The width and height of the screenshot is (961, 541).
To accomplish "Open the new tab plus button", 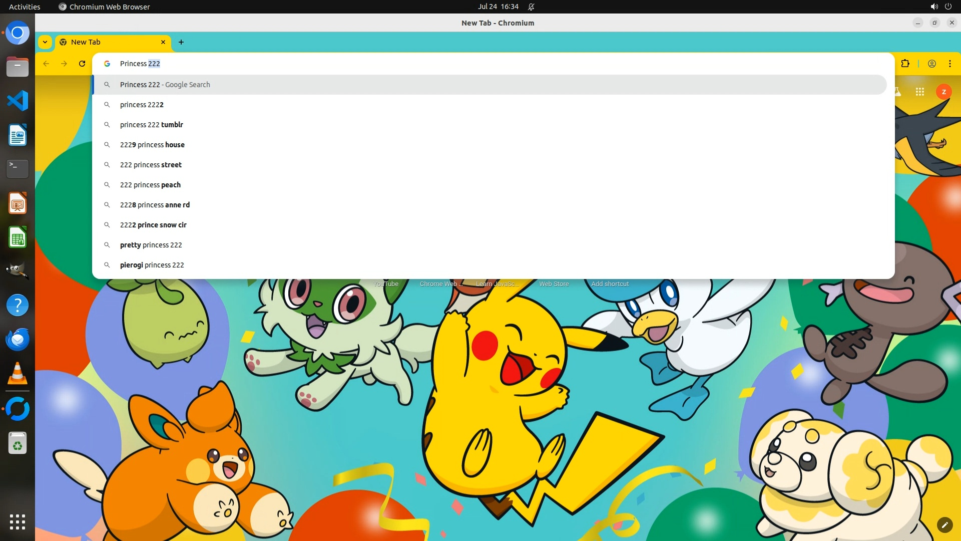I will 181,42.
